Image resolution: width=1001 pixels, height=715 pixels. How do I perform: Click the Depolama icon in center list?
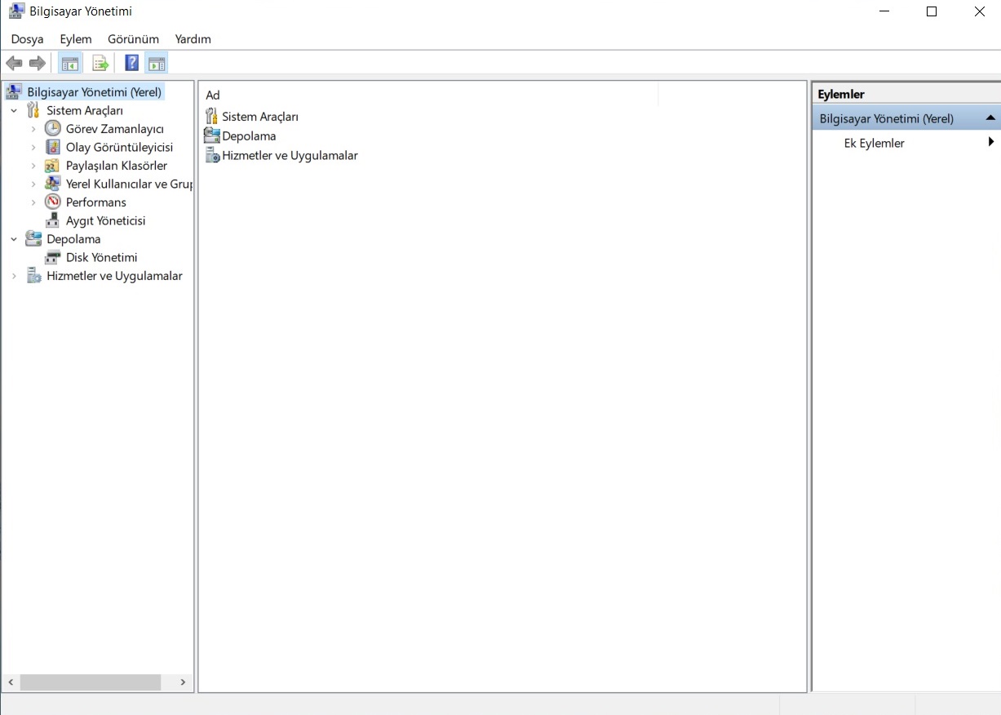[x=212, y=135]
